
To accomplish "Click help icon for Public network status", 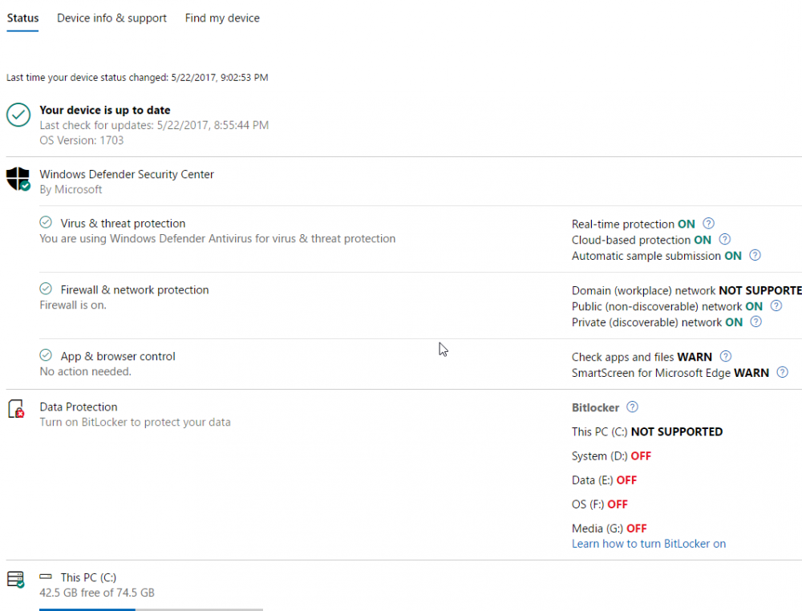I will pyautogui.click(x=776, y=306).
